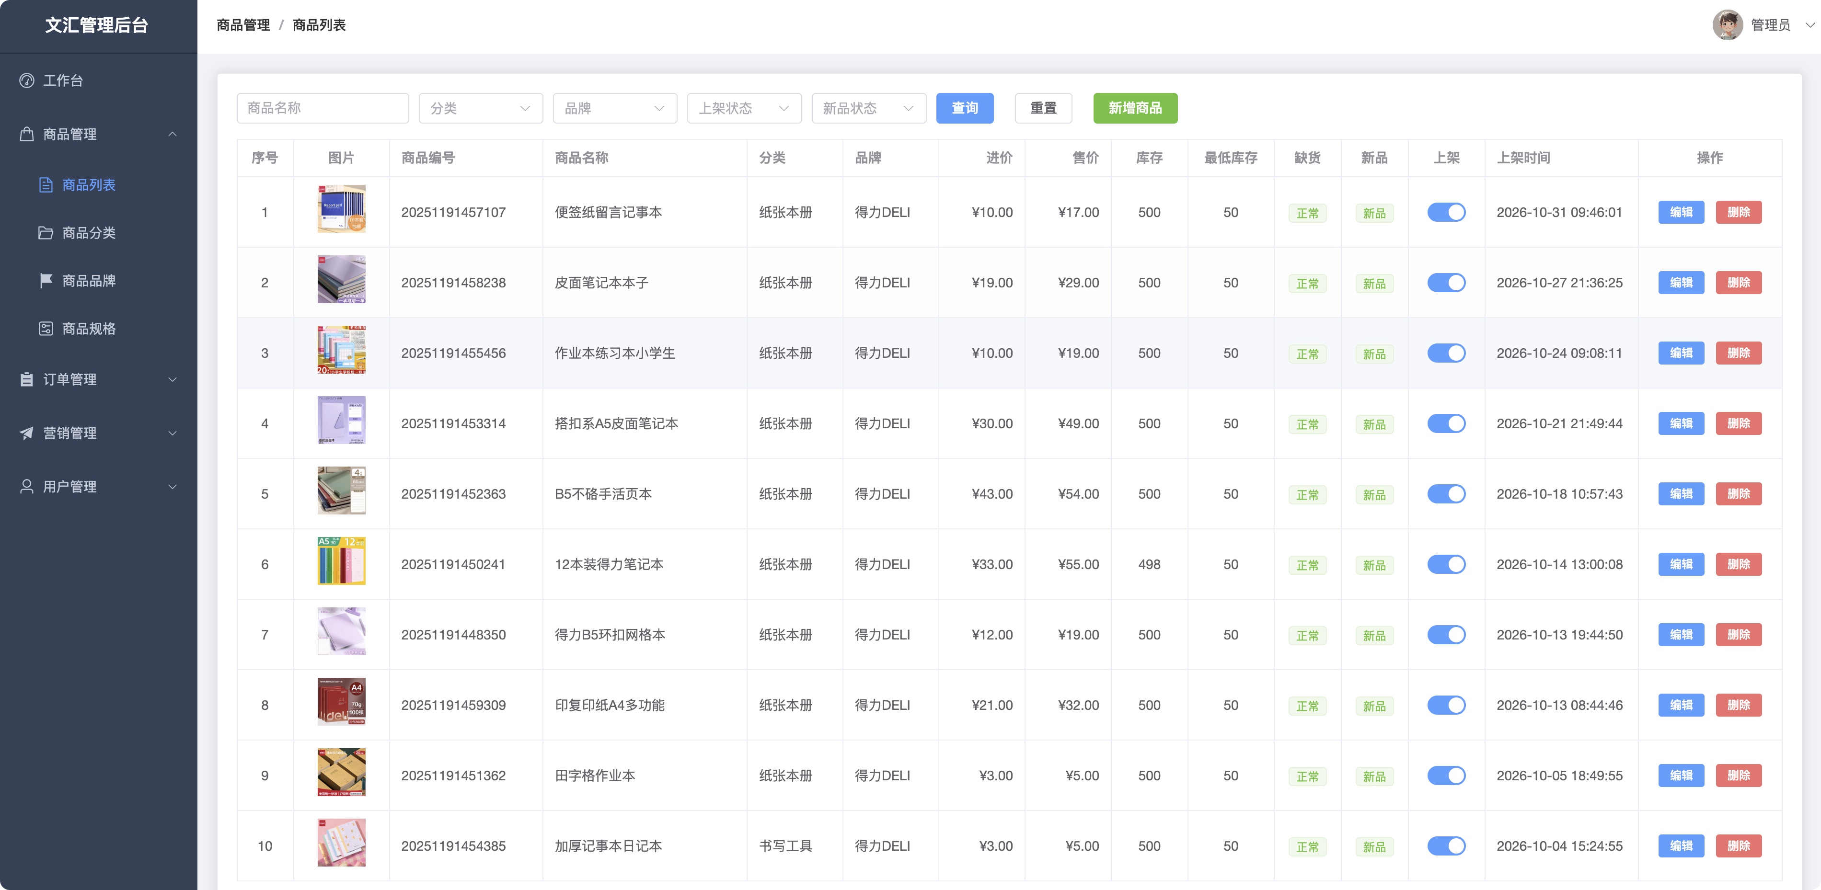Click 编辑 for 便签纸留言记事本
Viewport: 1821px width, 890px height.
[x=1681, y=213]
